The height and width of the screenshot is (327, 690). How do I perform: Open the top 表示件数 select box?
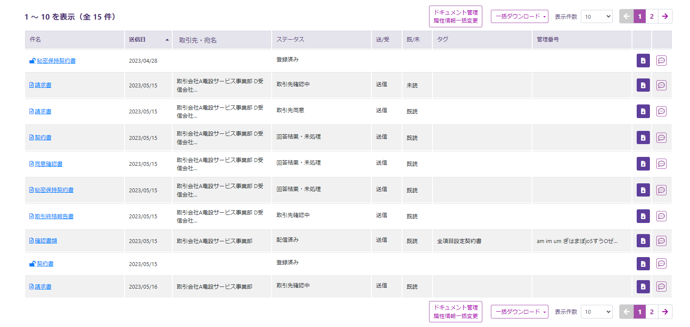[597, 17]
